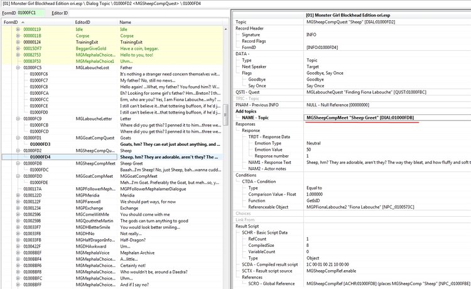
Task: Click into the Editor ID search field
Action: [149, 13]
